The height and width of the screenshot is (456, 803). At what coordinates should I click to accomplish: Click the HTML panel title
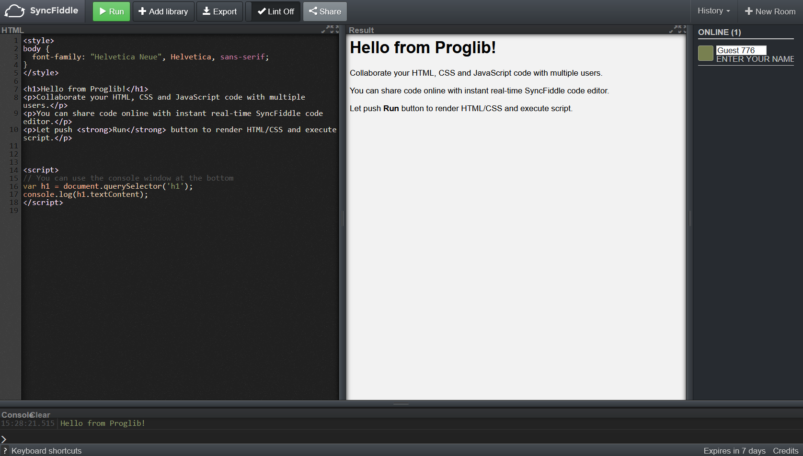click(x=12, y=30)
